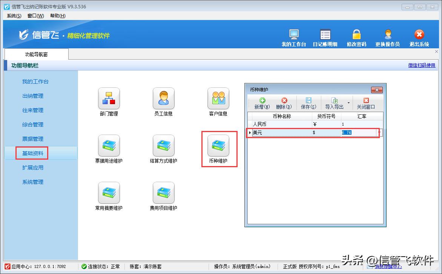Select 我的工作台 in sidebar
442x274 pixels.
tap(35, 82)
